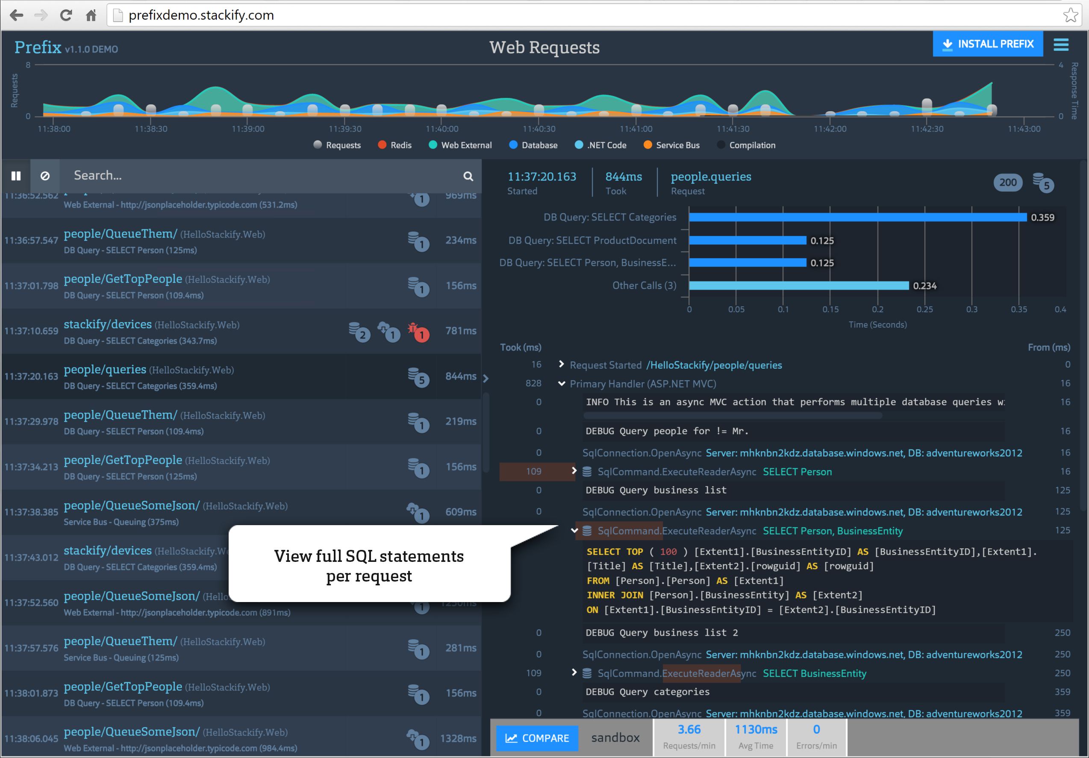Expand the SELECT BusinessEntity query row
This screenshot has height=758, width=1089.
574,673
